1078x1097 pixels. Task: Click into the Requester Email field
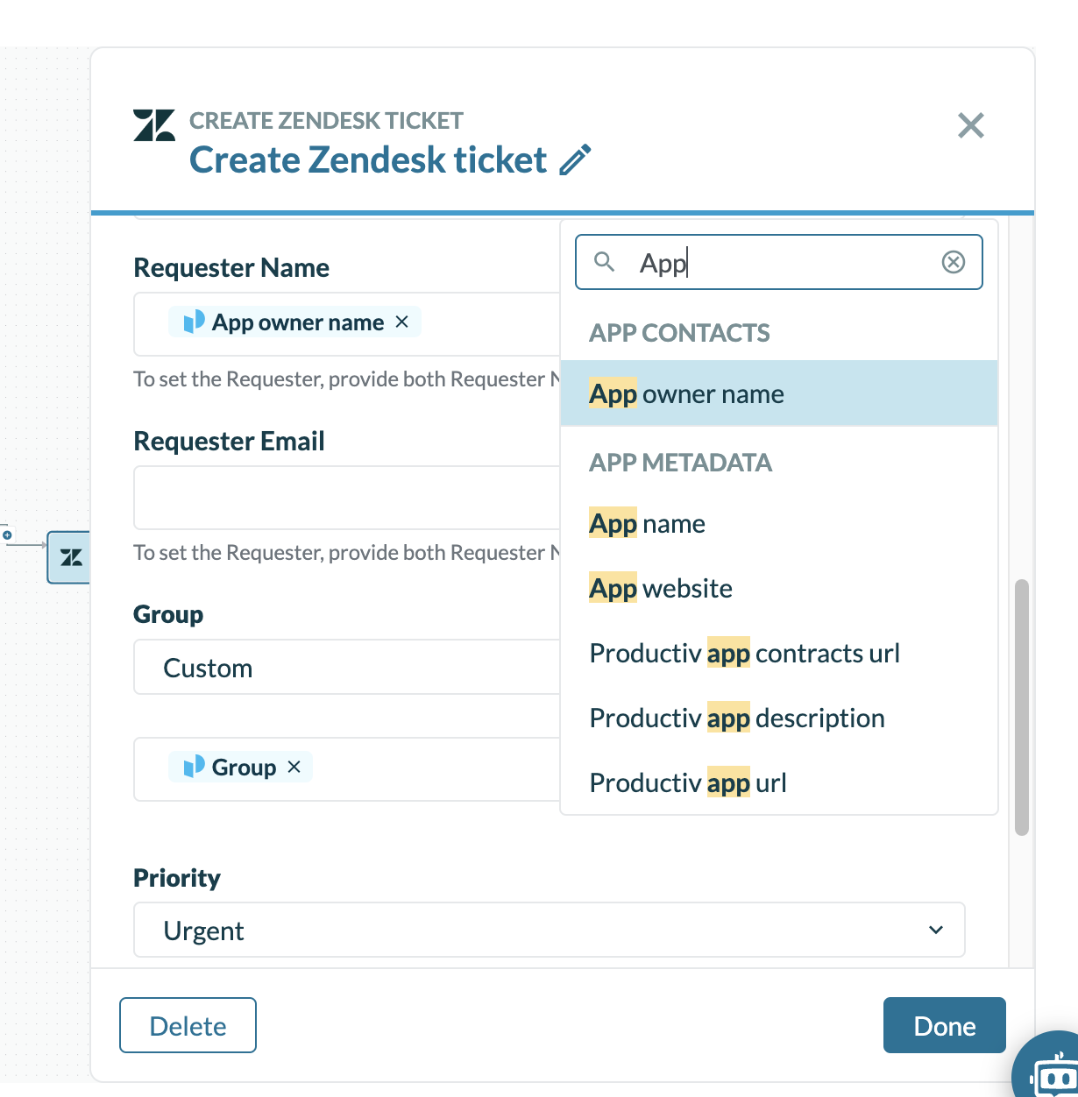tap(347, 498)
